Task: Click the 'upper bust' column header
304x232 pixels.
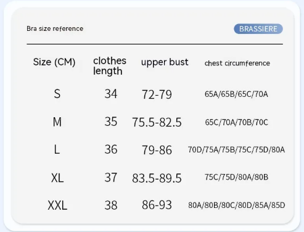Action: pos(165,62)
